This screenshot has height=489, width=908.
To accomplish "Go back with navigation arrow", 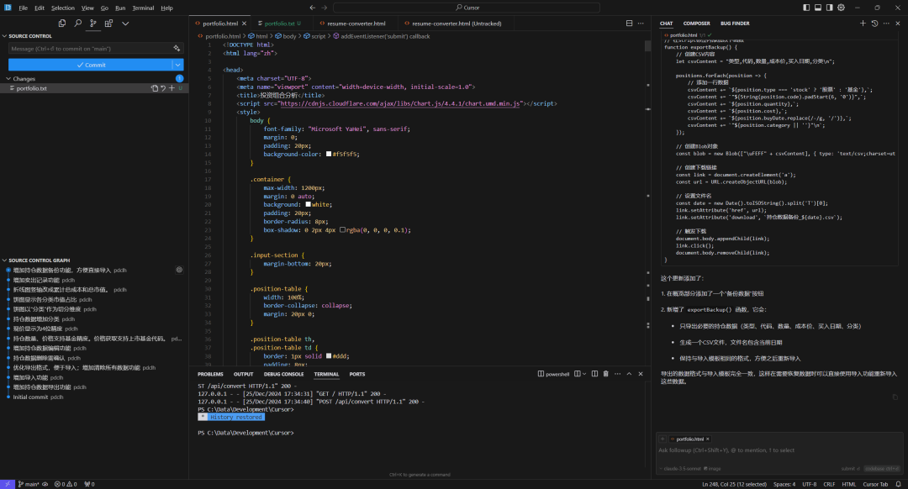I will (313, 8).
